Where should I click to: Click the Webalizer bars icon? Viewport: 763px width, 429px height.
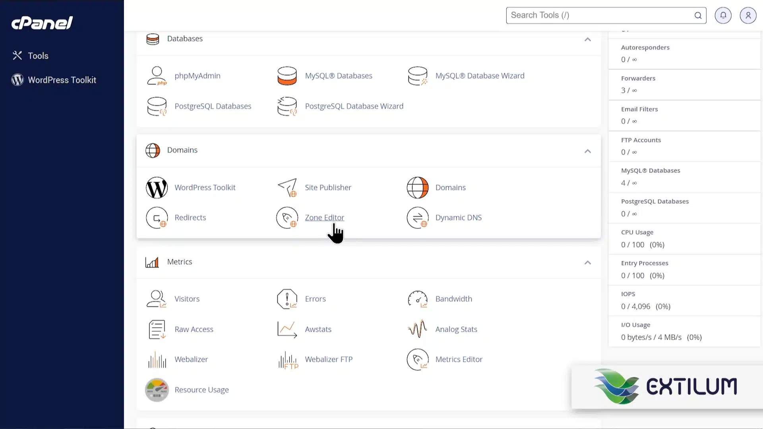157,359
